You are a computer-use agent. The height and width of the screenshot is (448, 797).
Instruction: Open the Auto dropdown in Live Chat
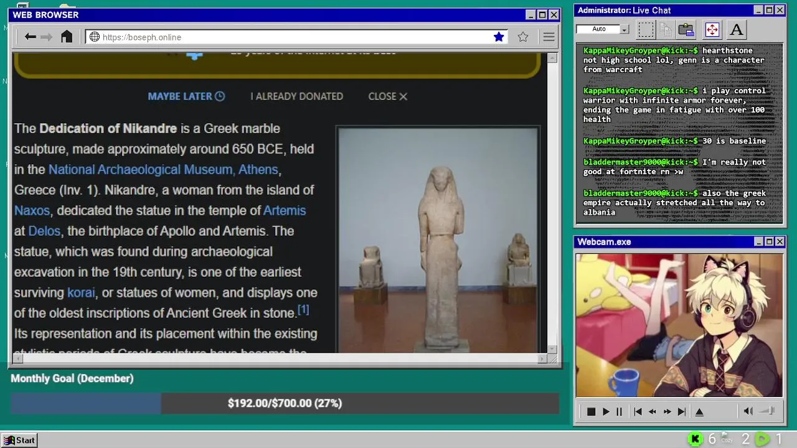click(625, 29)
